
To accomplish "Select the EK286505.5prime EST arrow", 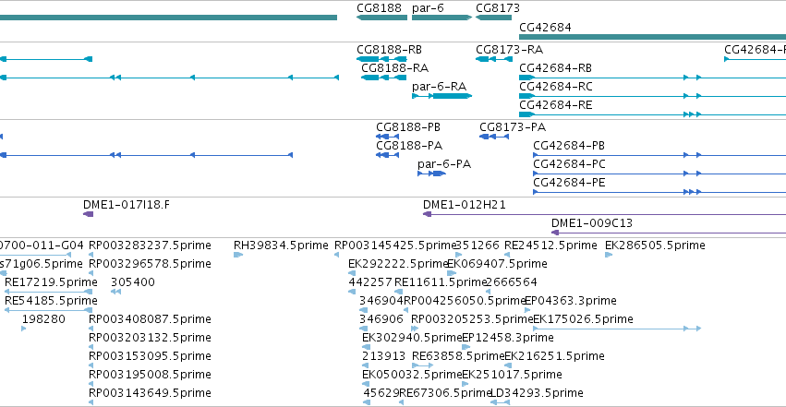I will tap(609, 255).
